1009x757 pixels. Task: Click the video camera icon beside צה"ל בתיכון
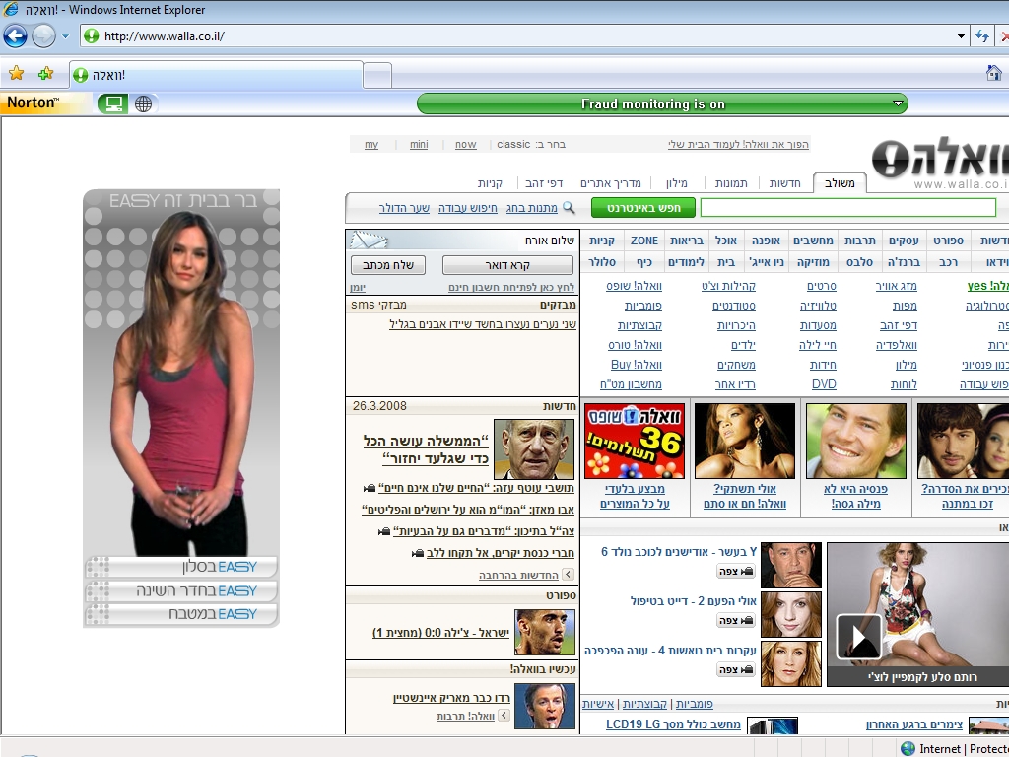click(384, 531)
